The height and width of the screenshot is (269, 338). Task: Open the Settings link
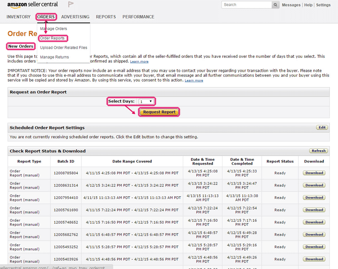coord(323,5)
